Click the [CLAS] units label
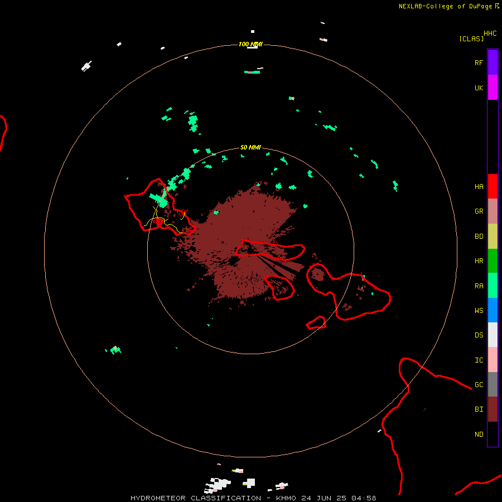The image size is (502, 502). pos(471,38)
